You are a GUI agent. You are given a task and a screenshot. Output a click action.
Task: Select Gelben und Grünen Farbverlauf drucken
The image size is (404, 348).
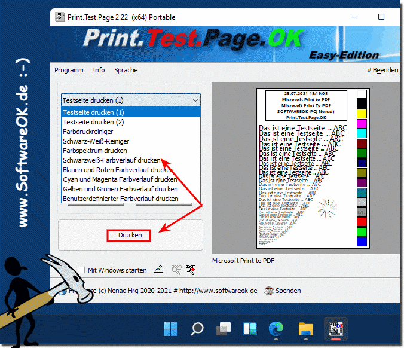coord(131,189)
